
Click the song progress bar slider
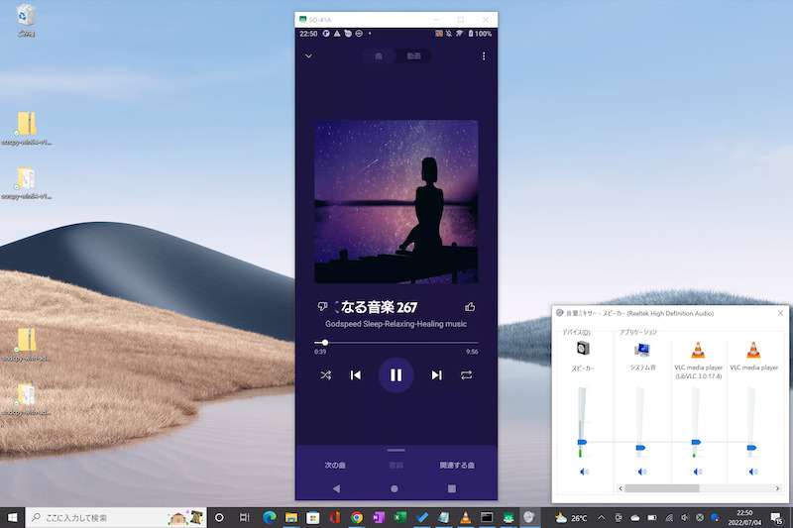pos(325,343)
